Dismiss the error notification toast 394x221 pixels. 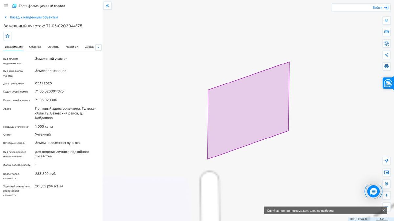pyautogui.click(x=383, y=210)
